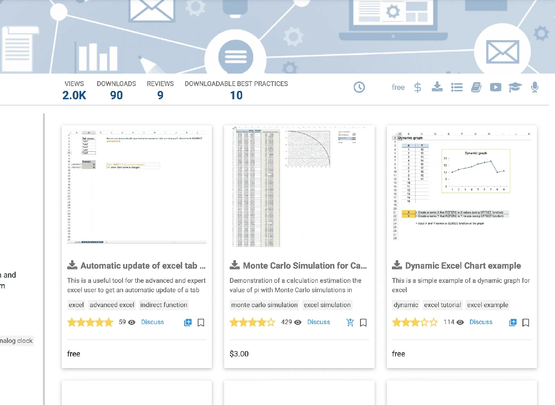Select the downloadable files filter icon
The width and height of the screenshot is (555, 405).
click(437, 87)
